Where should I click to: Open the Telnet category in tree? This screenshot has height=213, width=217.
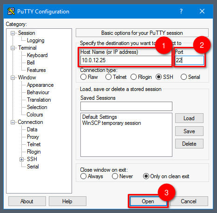(34, 144)
